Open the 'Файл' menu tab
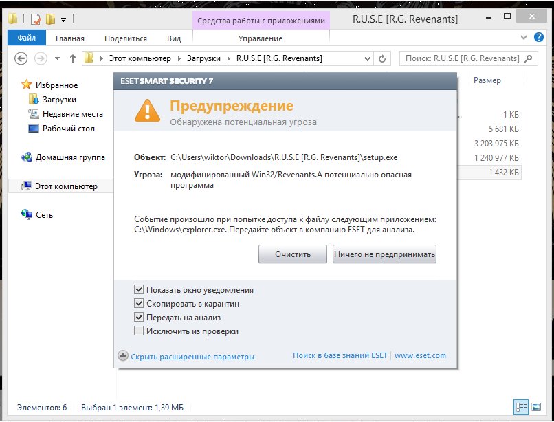This screenshot has width=554, height=422. pos(26,38)
